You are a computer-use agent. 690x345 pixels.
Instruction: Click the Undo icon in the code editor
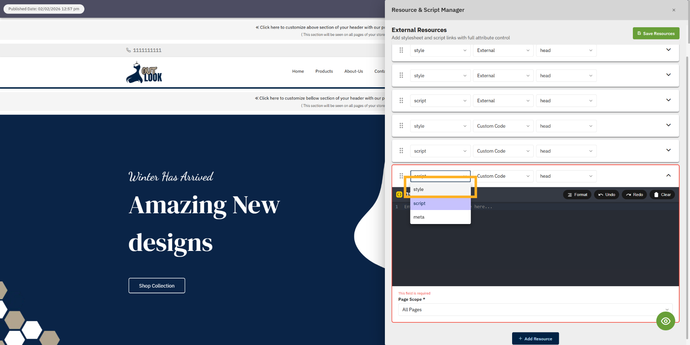tap(601, 195)
